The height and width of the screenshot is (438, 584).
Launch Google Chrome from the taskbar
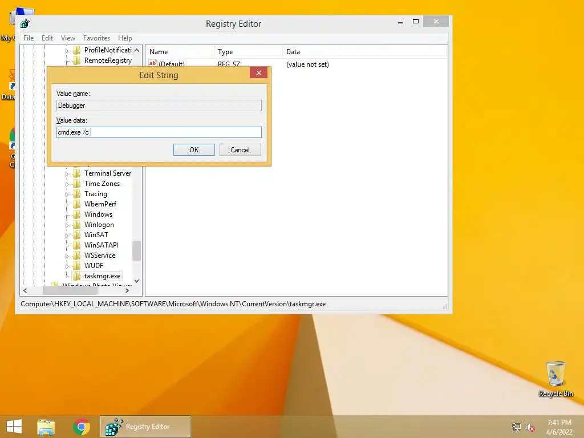(x=82, y=427)
